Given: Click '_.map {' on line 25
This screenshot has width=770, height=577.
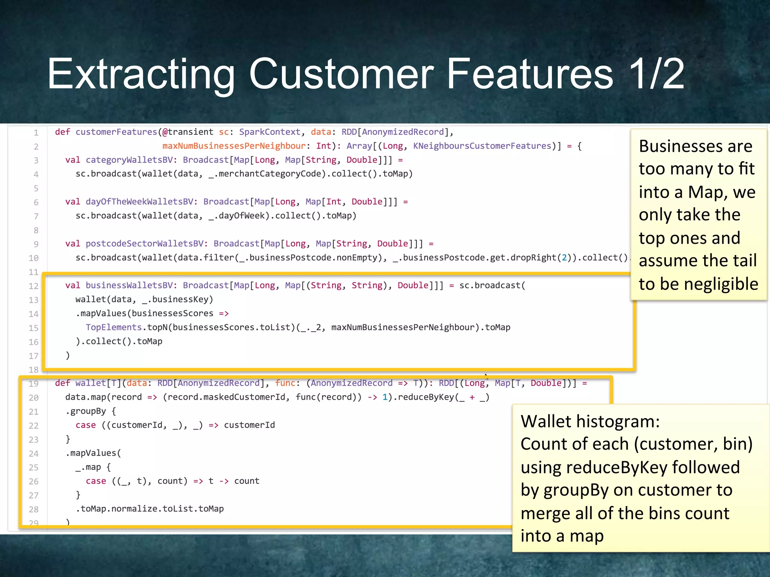Looking at the screenshot, I should [93, 467].
